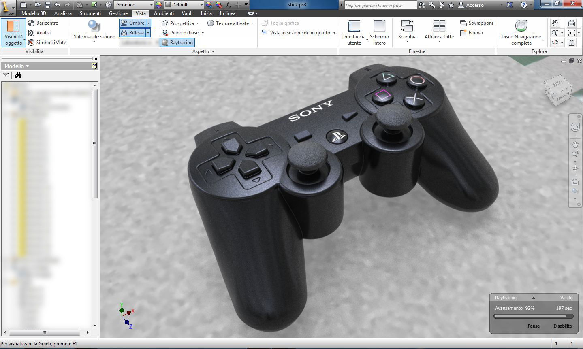
Task: Open the In linea tab
Action: [228, 13]
